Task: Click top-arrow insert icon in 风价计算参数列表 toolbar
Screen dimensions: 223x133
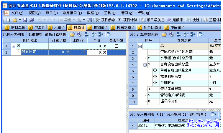Action: pos(186,34)
